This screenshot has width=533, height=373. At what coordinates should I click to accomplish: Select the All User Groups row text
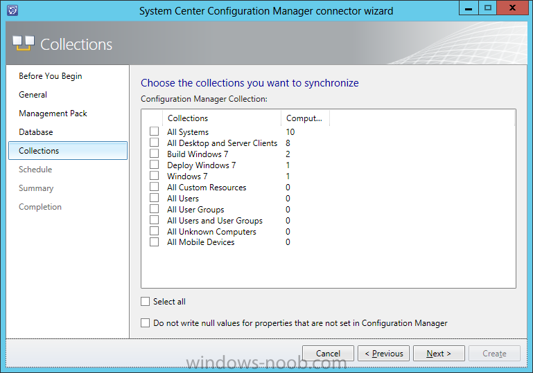pyautogui.click(x=195, y=210)
